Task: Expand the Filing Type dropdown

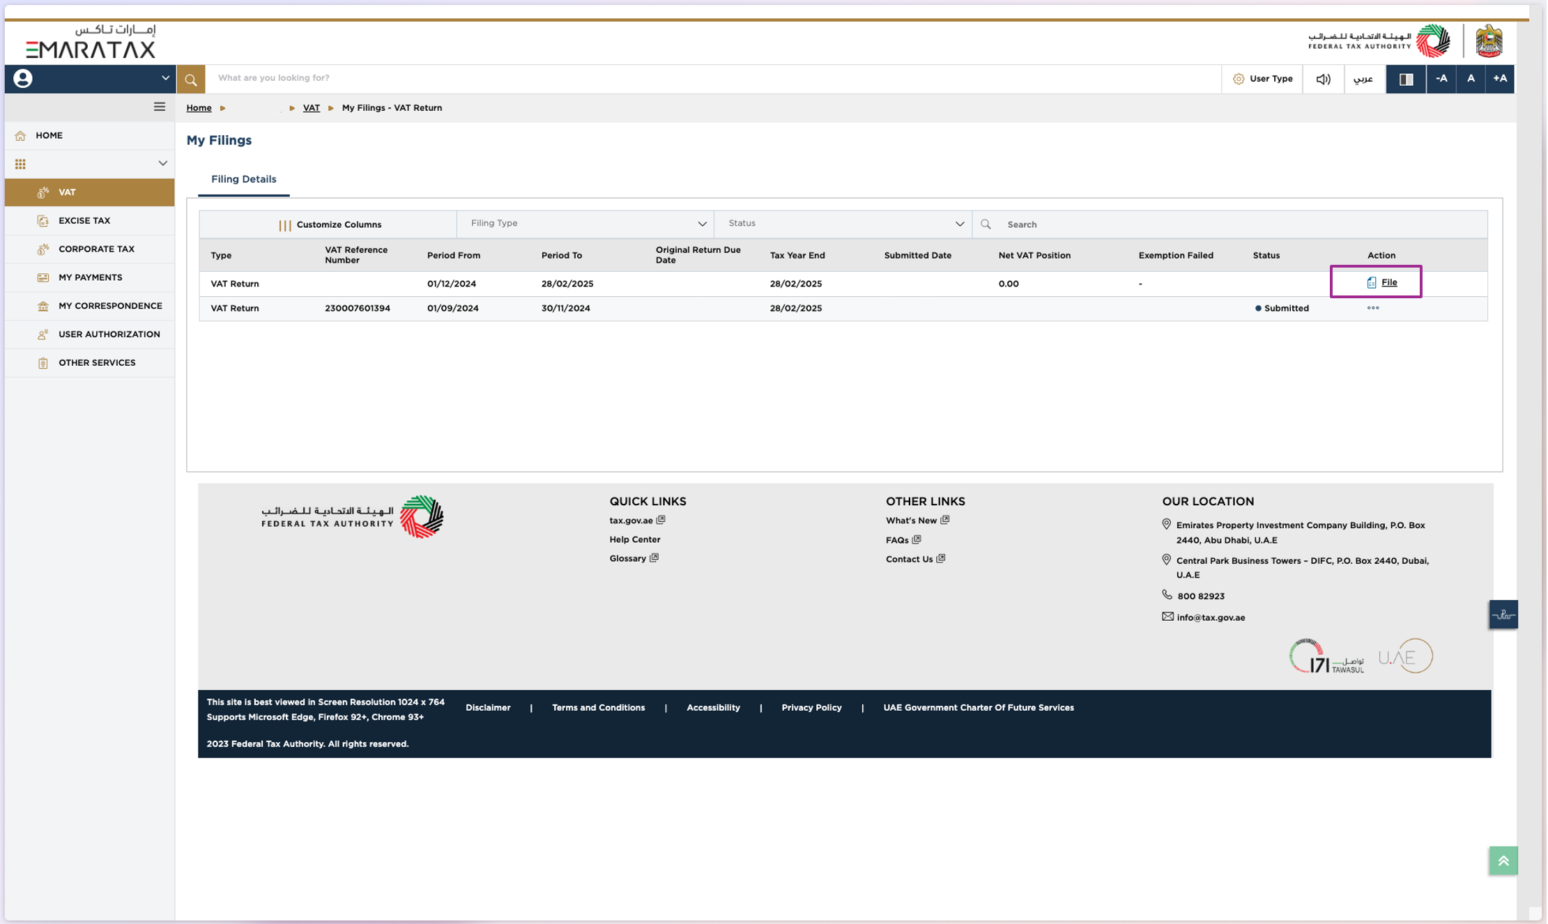Action: pos(585,224)
